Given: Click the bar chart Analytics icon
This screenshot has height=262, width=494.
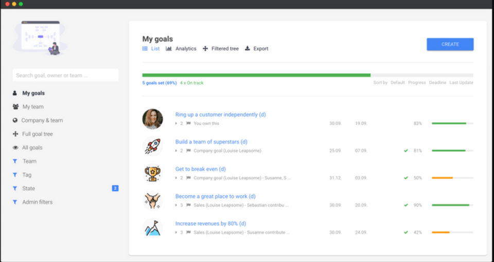Looking at the screenshot, I should pos(169,49).
